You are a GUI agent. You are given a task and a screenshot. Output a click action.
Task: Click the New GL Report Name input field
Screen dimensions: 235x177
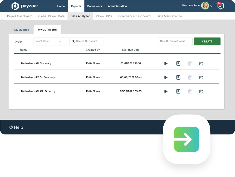click(x=175, y=41)
